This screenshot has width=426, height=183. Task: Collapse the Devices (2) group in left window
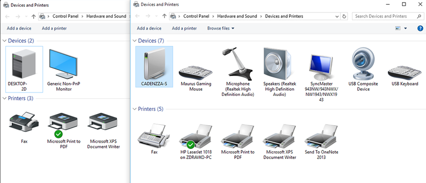[x=4, y=41]
